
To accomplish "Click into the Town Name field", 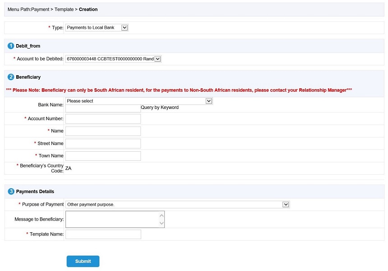I will coord(103,156).
